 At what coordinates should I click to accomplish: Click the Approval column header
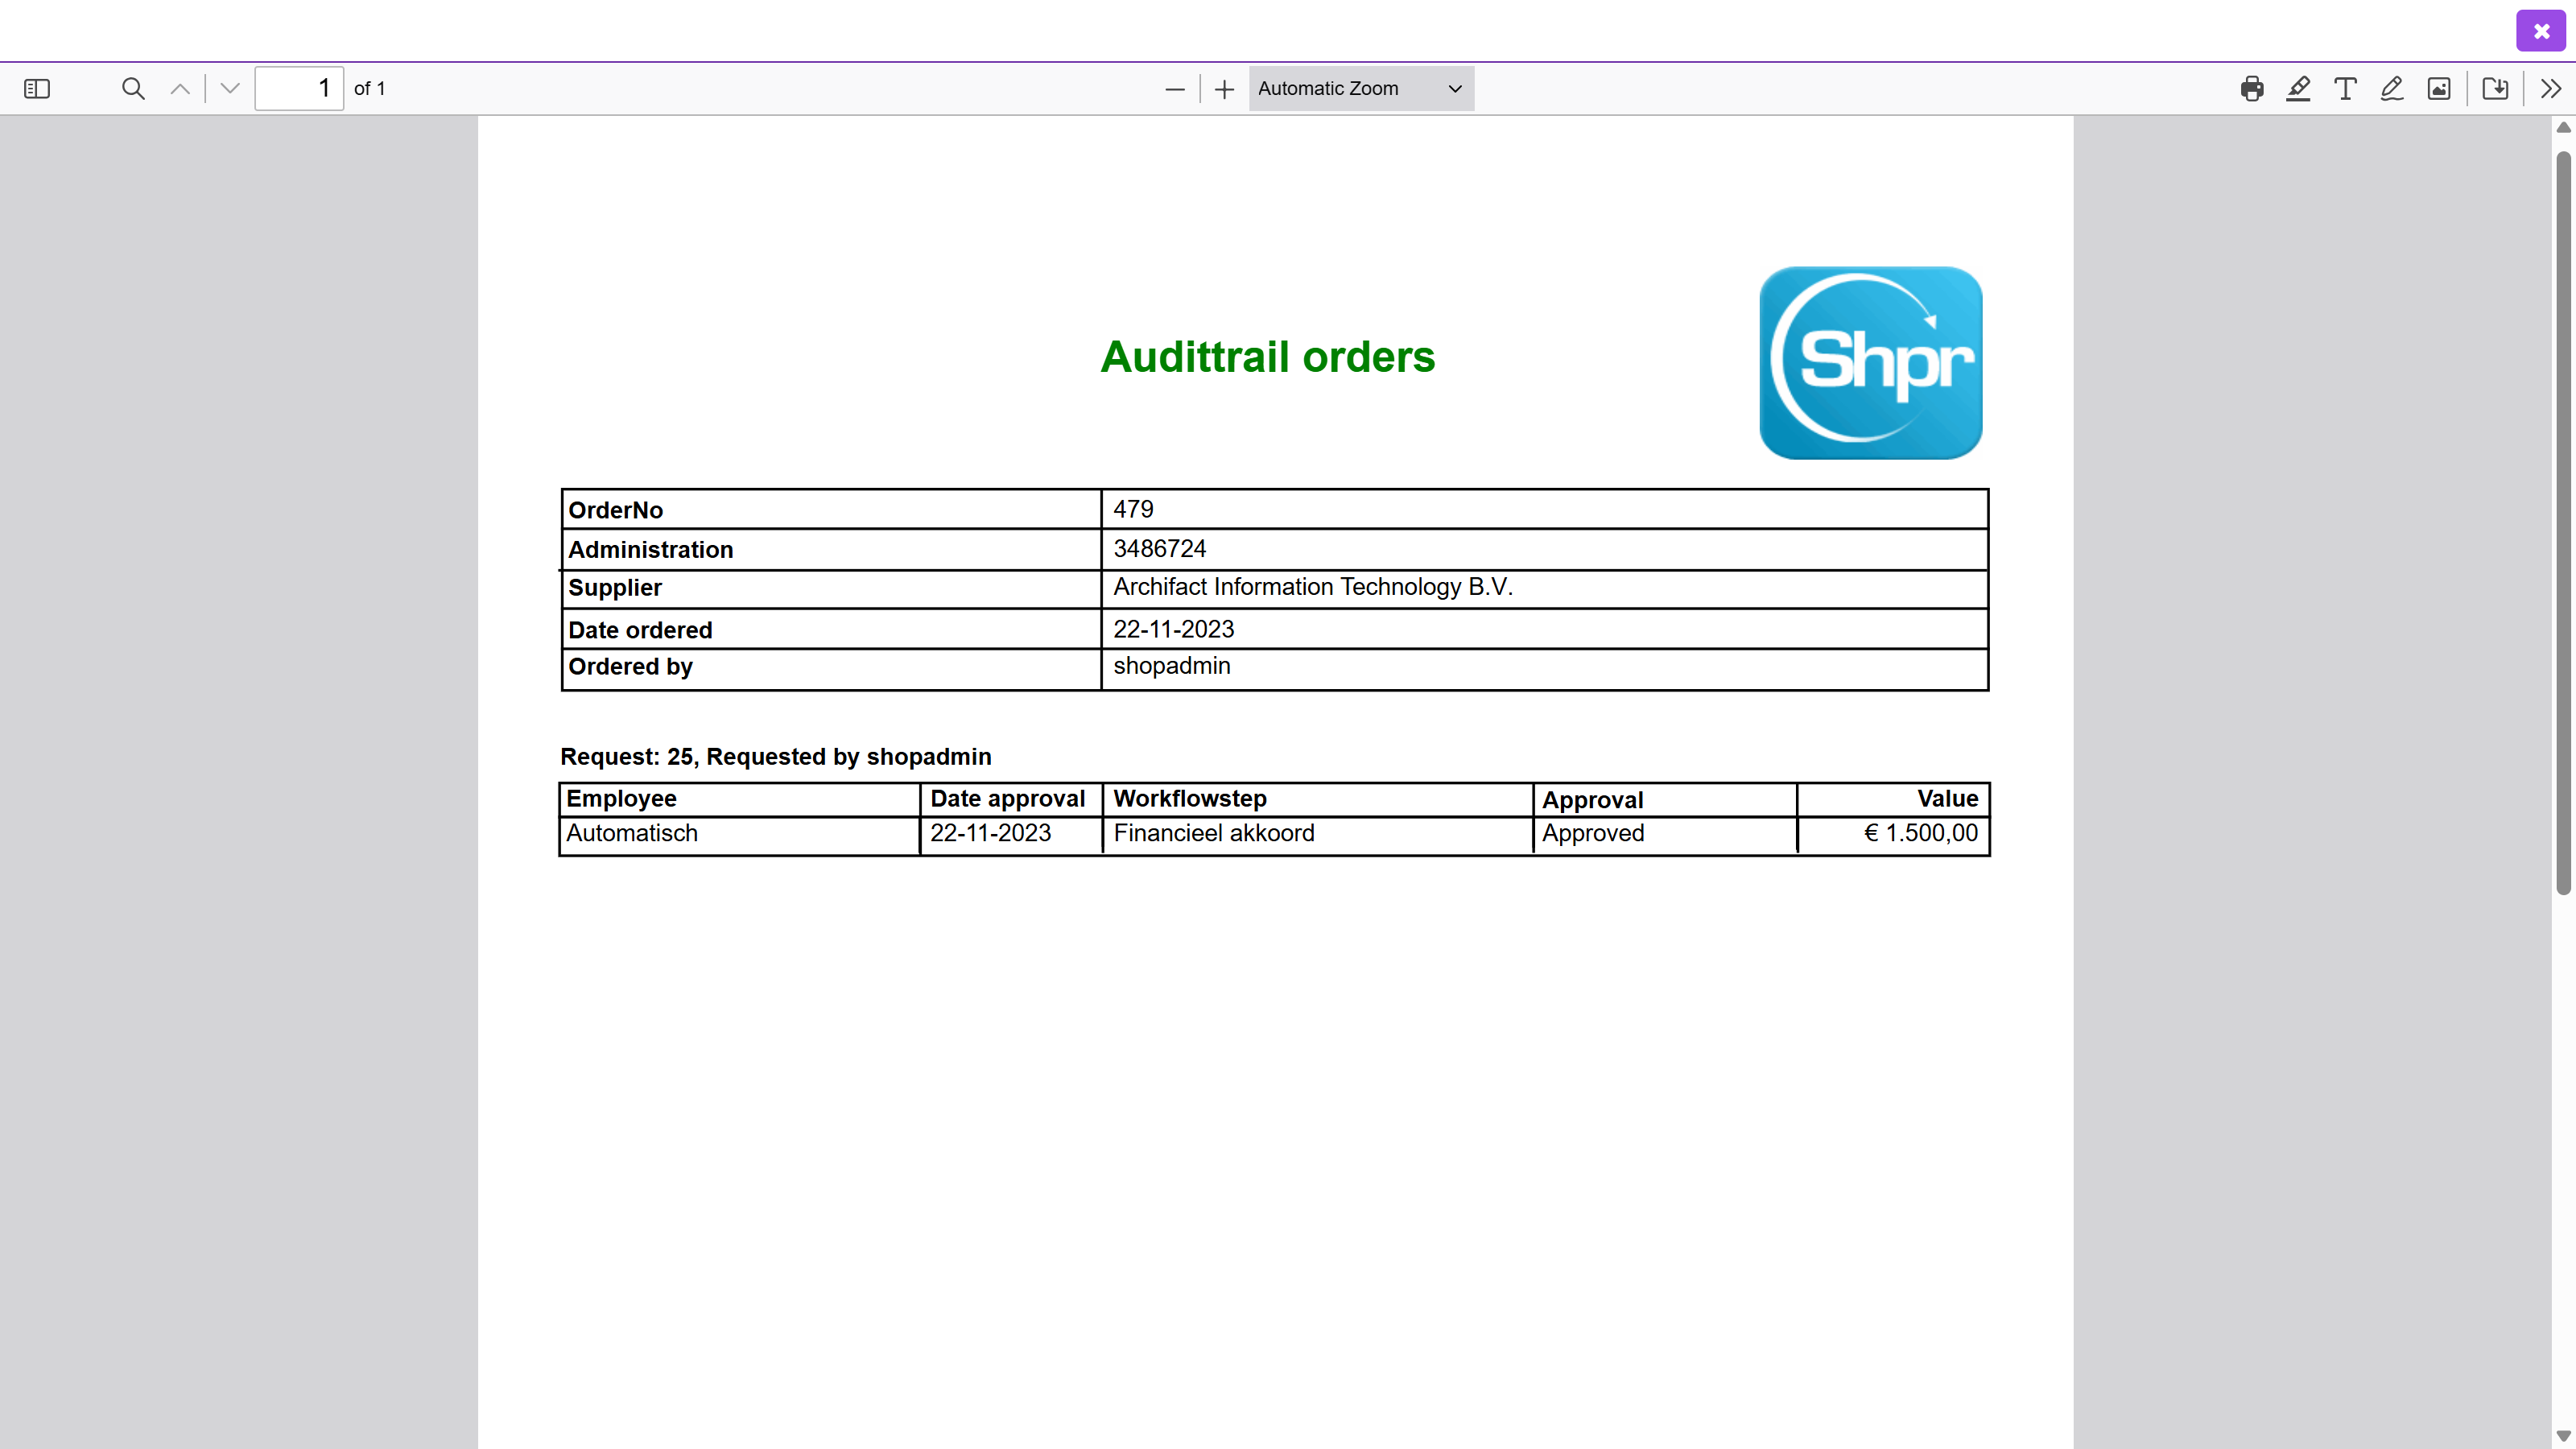pyautogui.click(x=1593, y=800)
